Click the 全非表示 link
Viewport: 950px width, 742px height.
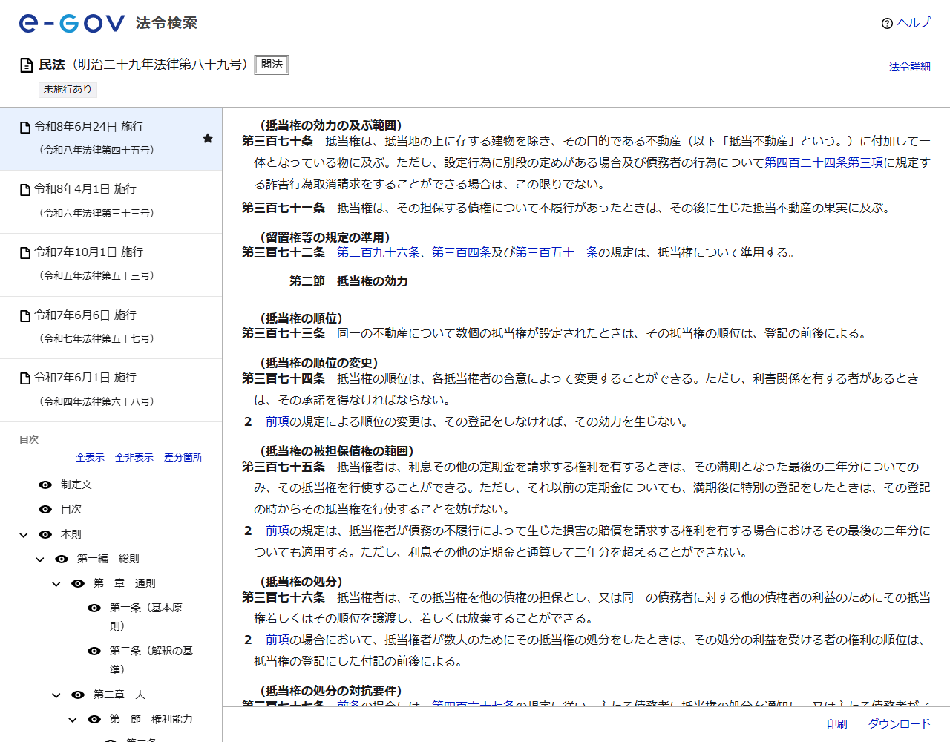tap(134, 458)
